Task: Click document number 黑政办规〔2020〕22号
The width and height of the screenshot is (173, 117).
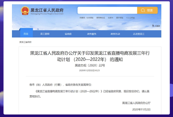Action: pos(90,65)
